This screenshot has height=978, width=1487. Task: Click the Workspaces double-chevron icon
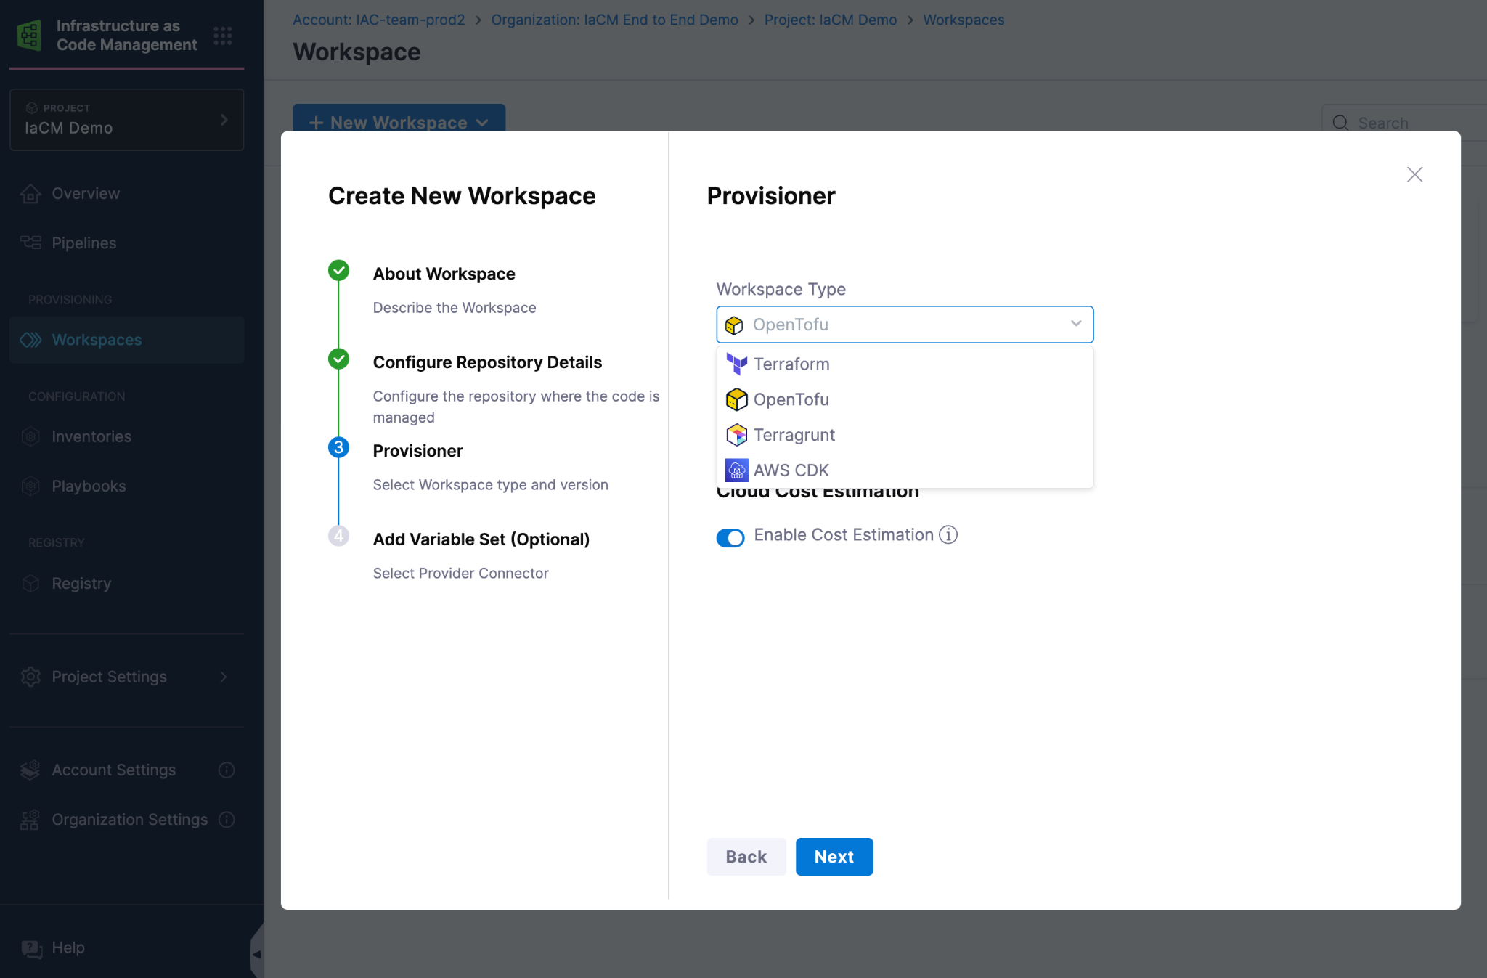point(30,340)
